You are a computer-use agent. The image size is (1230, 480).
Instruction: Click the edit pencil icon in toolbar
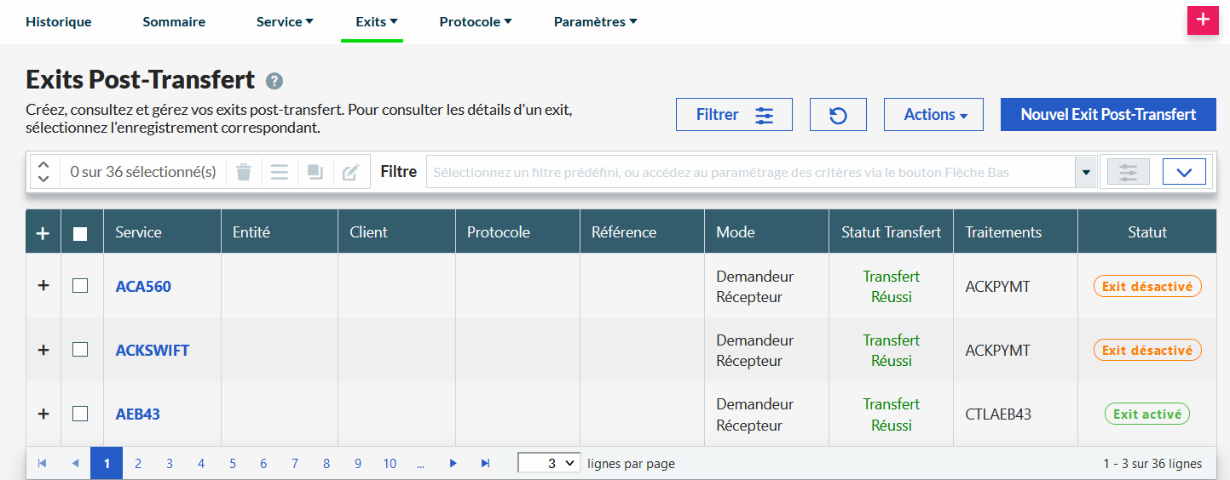[x=350, y=172]
